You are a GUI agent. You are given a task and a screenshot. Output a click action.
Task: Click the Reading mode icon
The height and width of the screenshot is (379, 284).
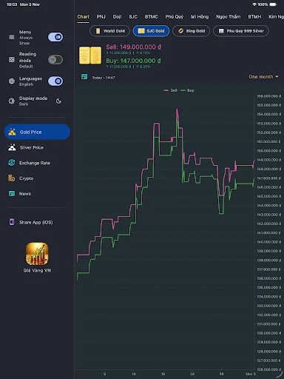point(12,59)
